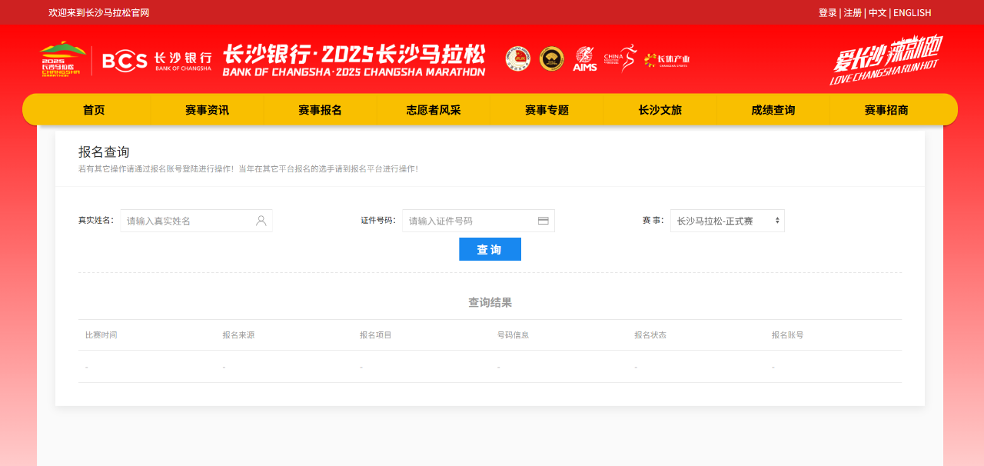Focus the 真实姓名 name input field
This screenshot has height=466, width=984.
[188, 221]
